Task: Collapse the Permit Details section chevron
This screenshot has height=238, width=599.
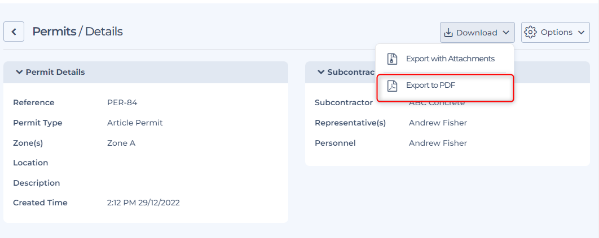Action: (19, 72)
